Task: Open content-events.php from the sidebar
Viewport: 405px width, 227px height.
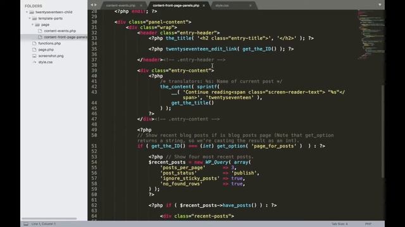Action: (x=60, y=31)
